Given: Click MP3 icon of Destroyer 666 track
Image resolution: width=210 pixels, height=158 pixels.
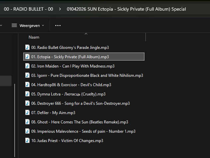Looking at the screenshot, I should (27, 103).
